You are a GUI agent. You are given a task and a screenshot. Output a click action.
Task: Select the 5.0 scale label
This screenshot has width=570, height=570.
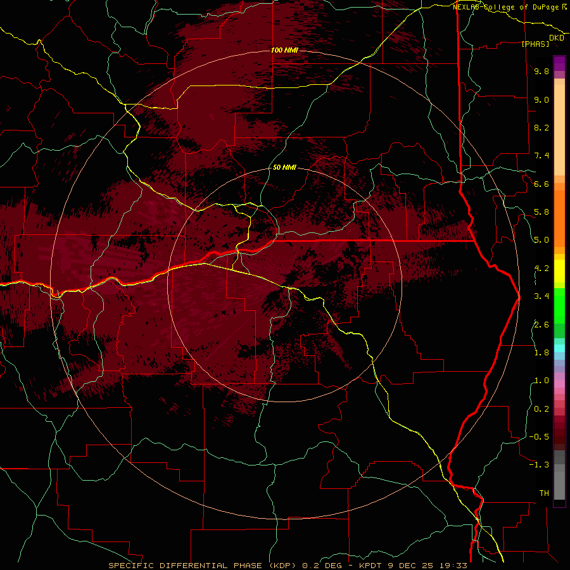click(541, 240)
